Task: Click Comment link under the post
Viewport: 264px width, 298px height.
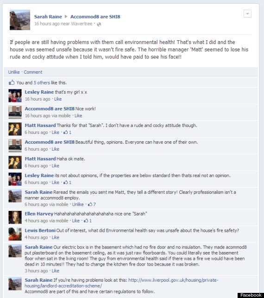Action: click(x=33, y=72)
